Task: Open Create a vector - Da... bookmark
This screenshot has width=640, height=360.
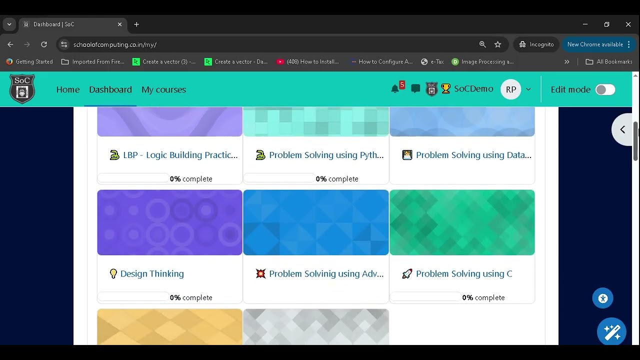Action: [236, 61]
